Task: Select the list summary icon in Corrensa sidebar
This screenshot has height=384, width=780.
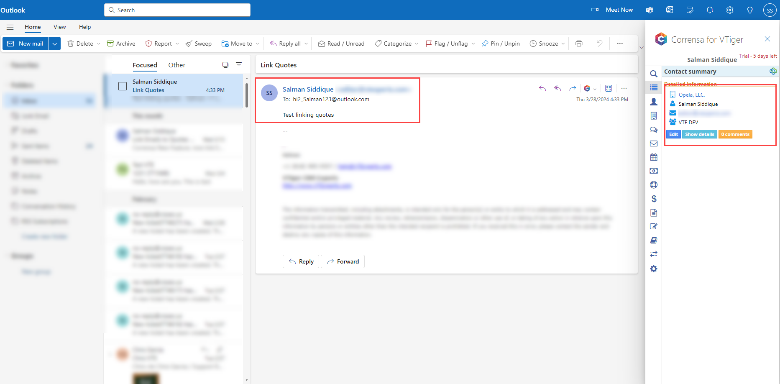Action: 654,87
